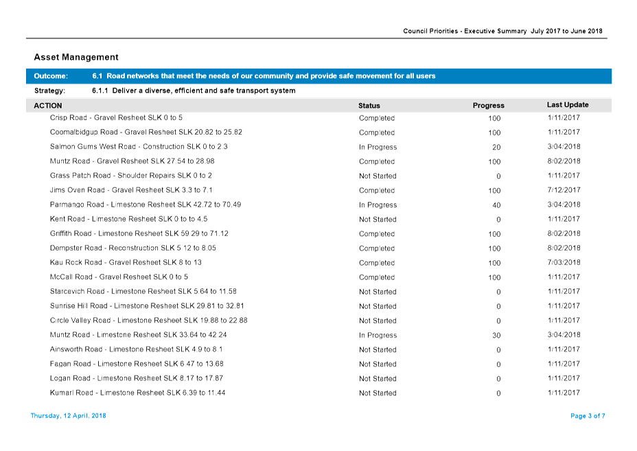Select Parmango Road - Limestone Resheet row

point(319,205)
